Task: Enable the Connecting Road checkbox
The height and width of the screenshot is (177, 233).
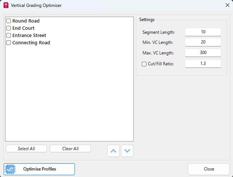Action: pos(8,43)
